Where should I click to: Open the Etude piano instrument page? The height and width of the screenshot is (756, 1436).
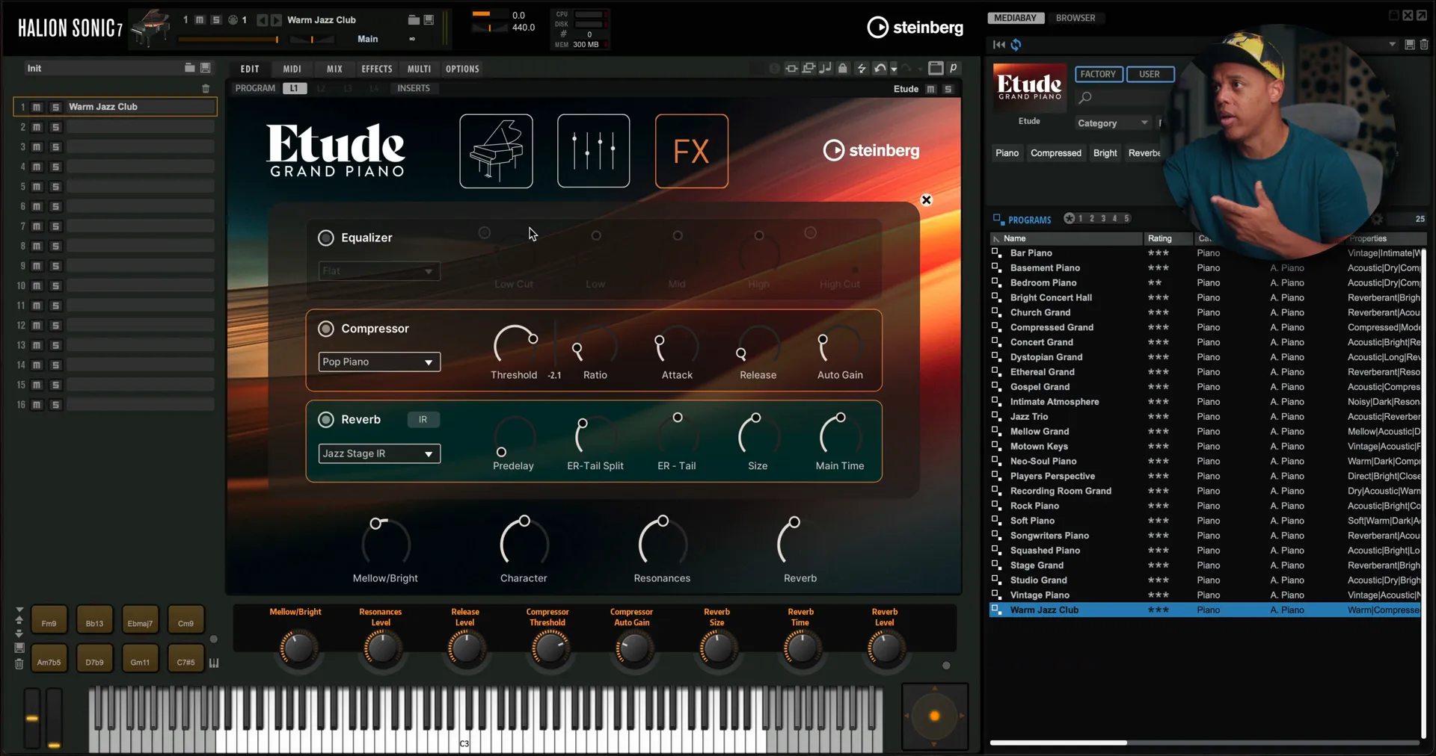click(496, 151)
